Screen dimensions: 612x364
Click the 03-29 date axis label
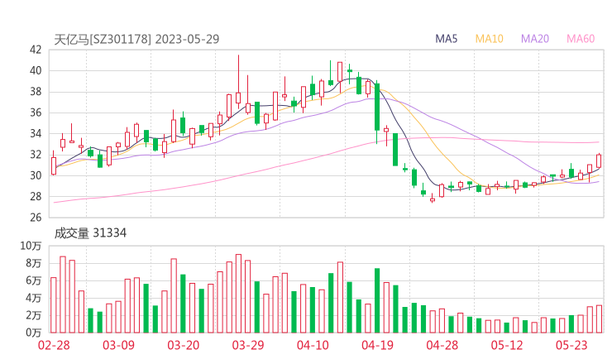[x=248, y=345]
